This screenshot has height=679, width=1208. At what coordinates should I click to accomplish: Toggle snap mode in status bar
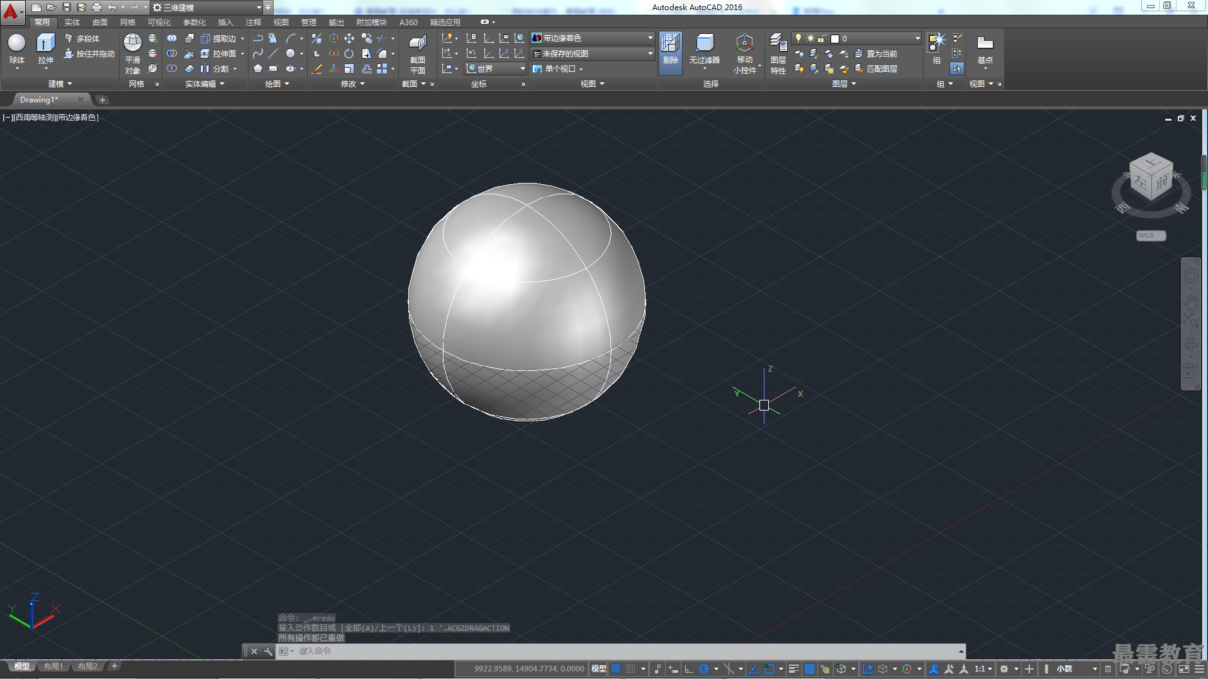click(x=631, y=669)
